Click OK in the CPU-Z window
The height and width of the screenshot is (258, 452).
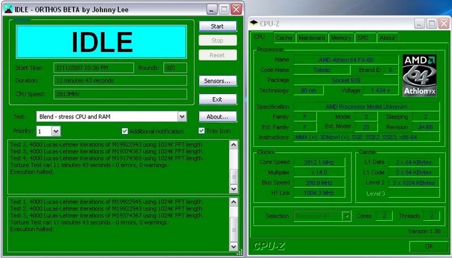click(x=429, y=246)
